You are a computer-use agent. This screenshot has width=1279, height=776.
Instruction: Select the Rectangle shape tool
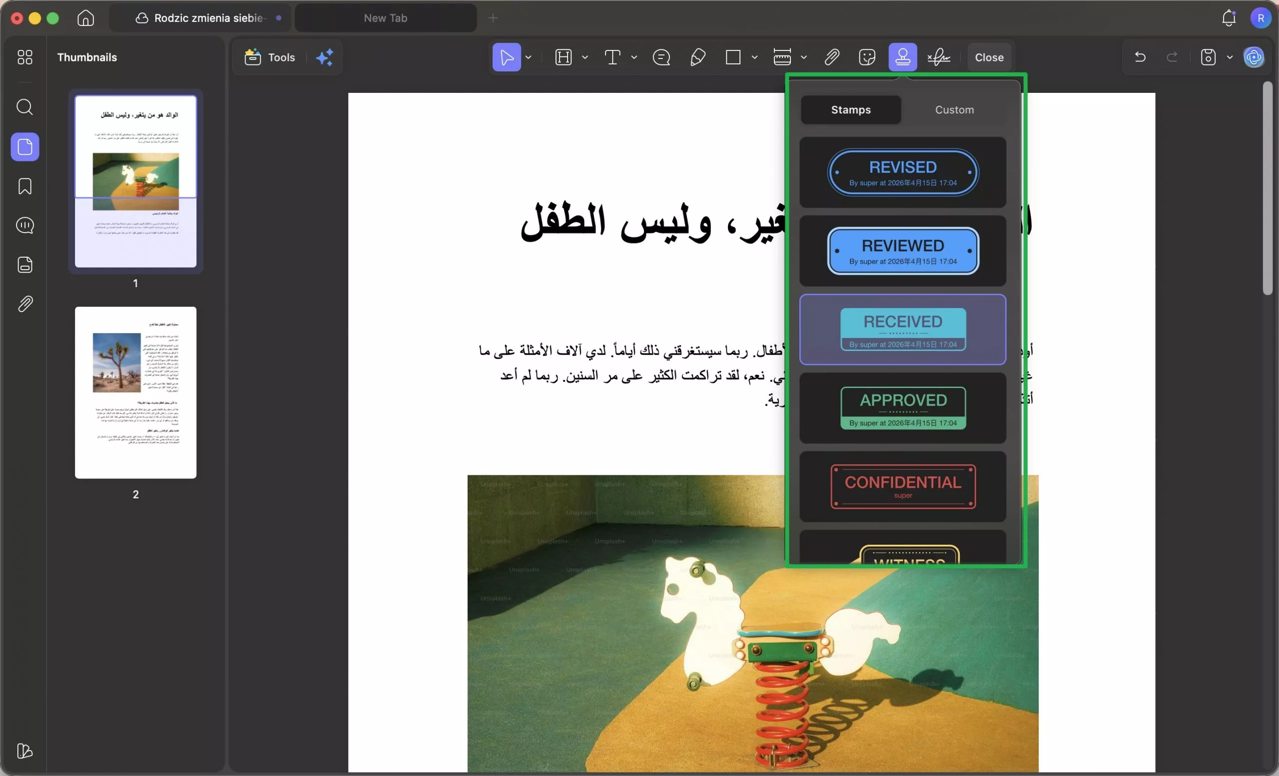coord(733,57)
